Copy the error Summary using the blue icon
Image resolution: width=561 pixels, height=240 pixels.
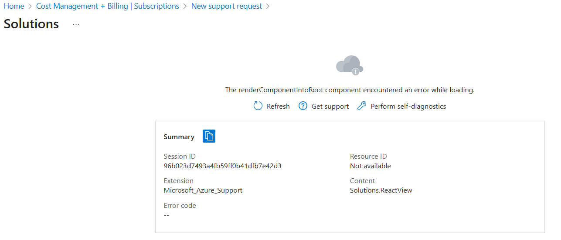[209, 136]
